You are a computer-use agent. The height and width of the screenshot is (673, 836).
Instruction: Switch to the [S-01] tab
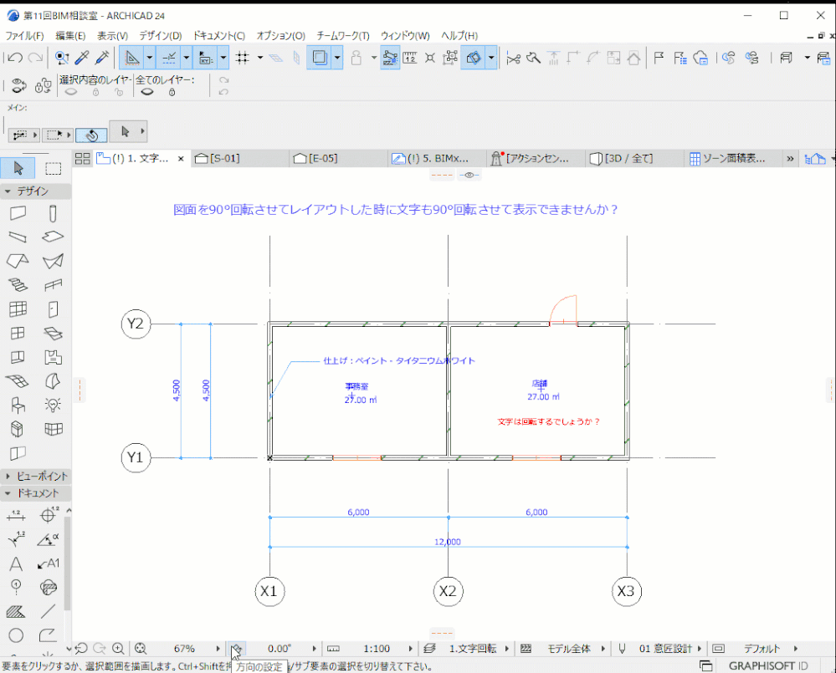point(241,159)
